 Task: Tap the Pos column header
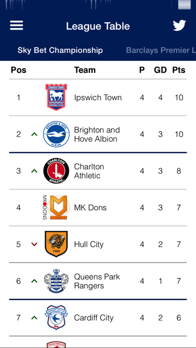coord(18,70)
